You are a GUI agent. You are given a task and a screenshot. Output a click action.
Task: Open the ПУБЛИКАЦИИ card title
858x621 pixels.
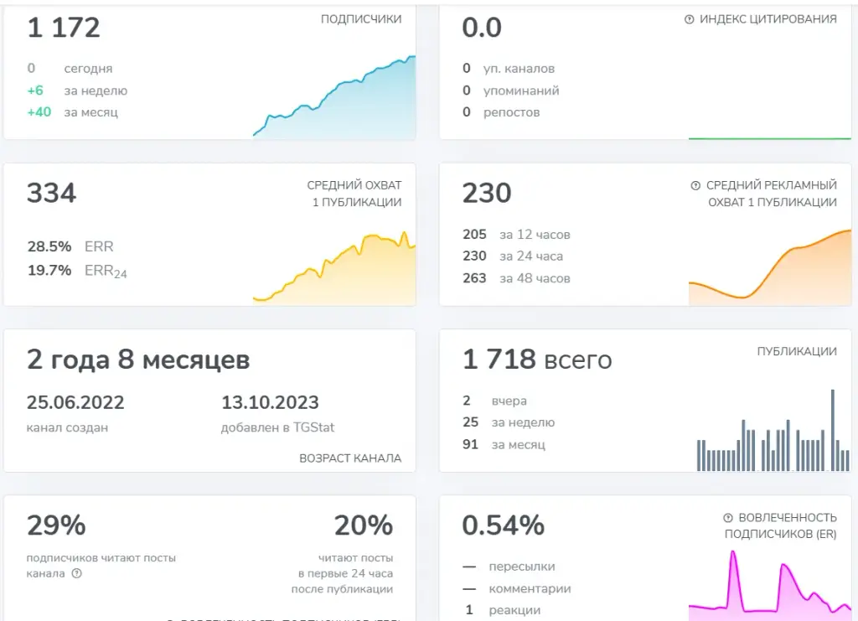tap(797, 351)
